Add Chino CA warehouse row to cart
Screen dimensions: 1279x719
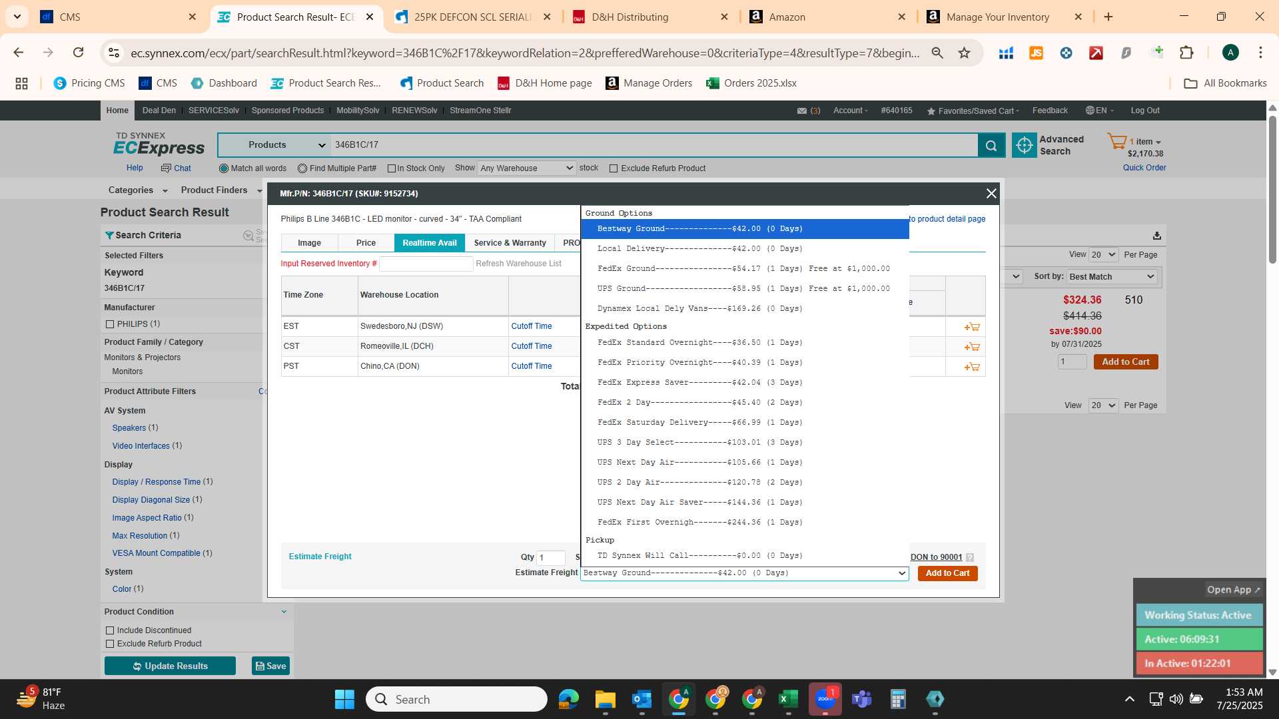(x=972, y=367)
